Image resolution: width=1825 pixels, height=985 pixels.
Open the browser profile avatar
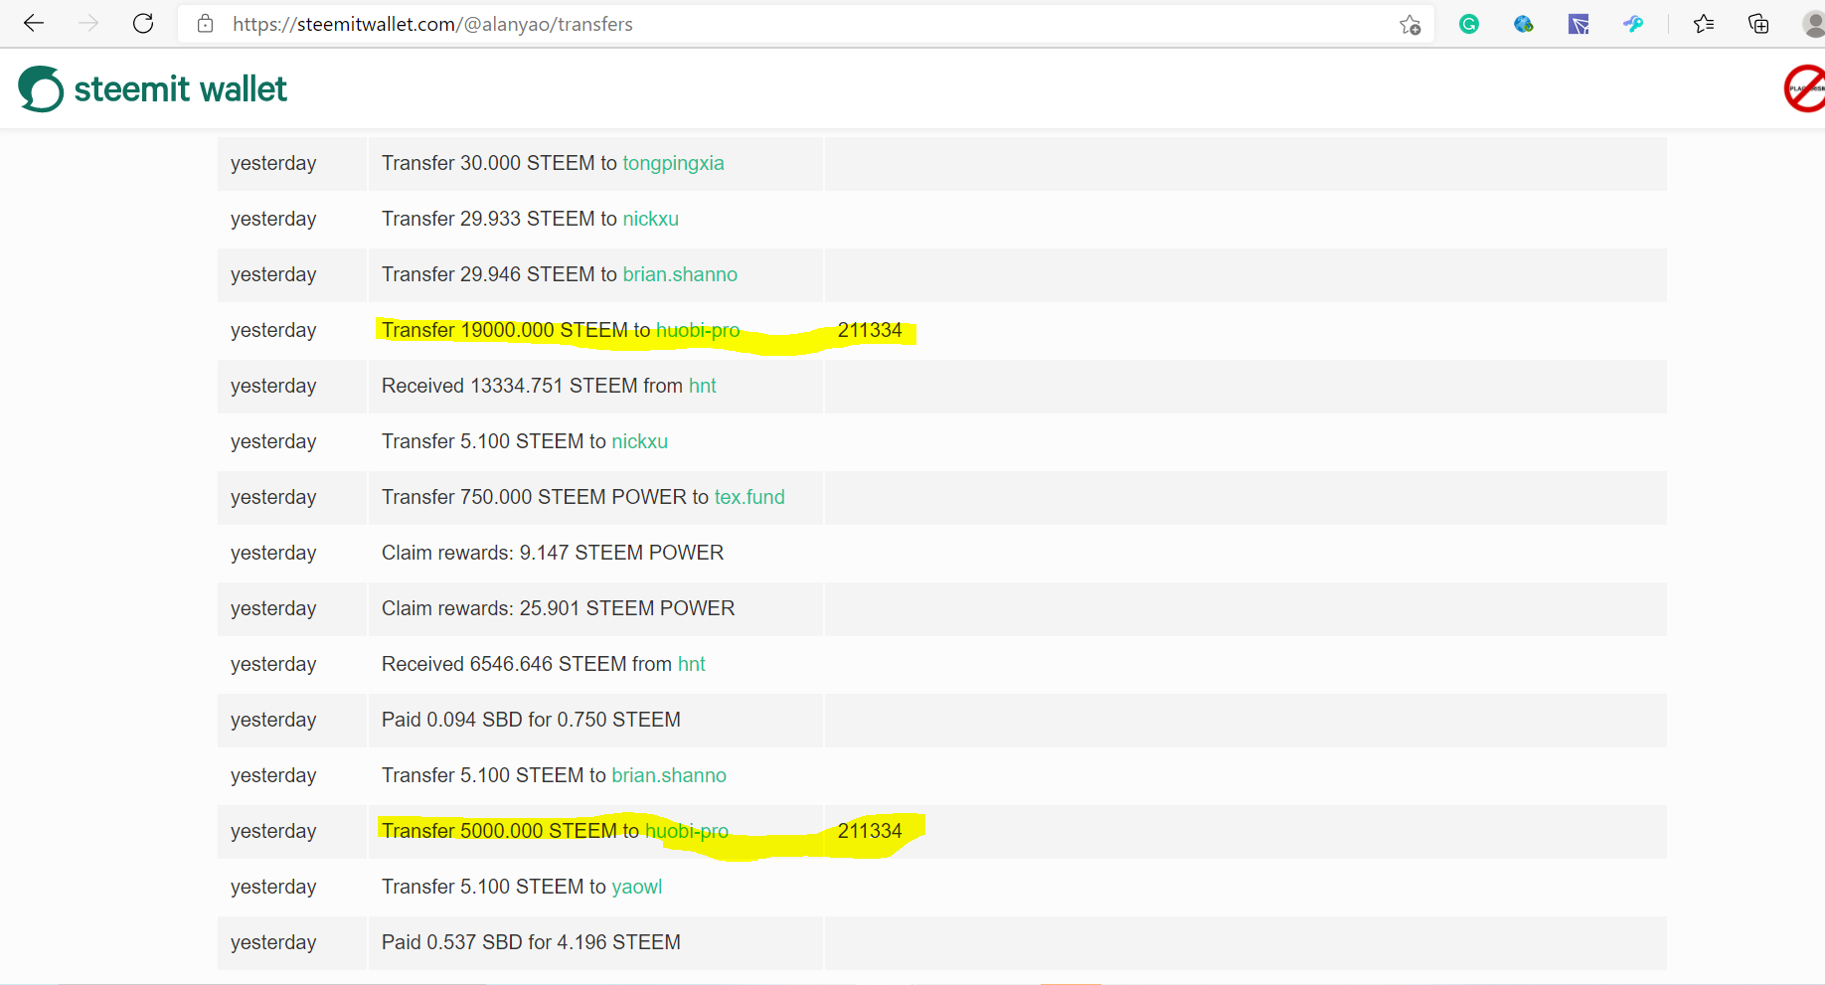[1814, 24]
